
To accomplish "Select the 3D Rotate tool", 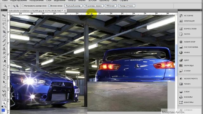I will (4, 91).
